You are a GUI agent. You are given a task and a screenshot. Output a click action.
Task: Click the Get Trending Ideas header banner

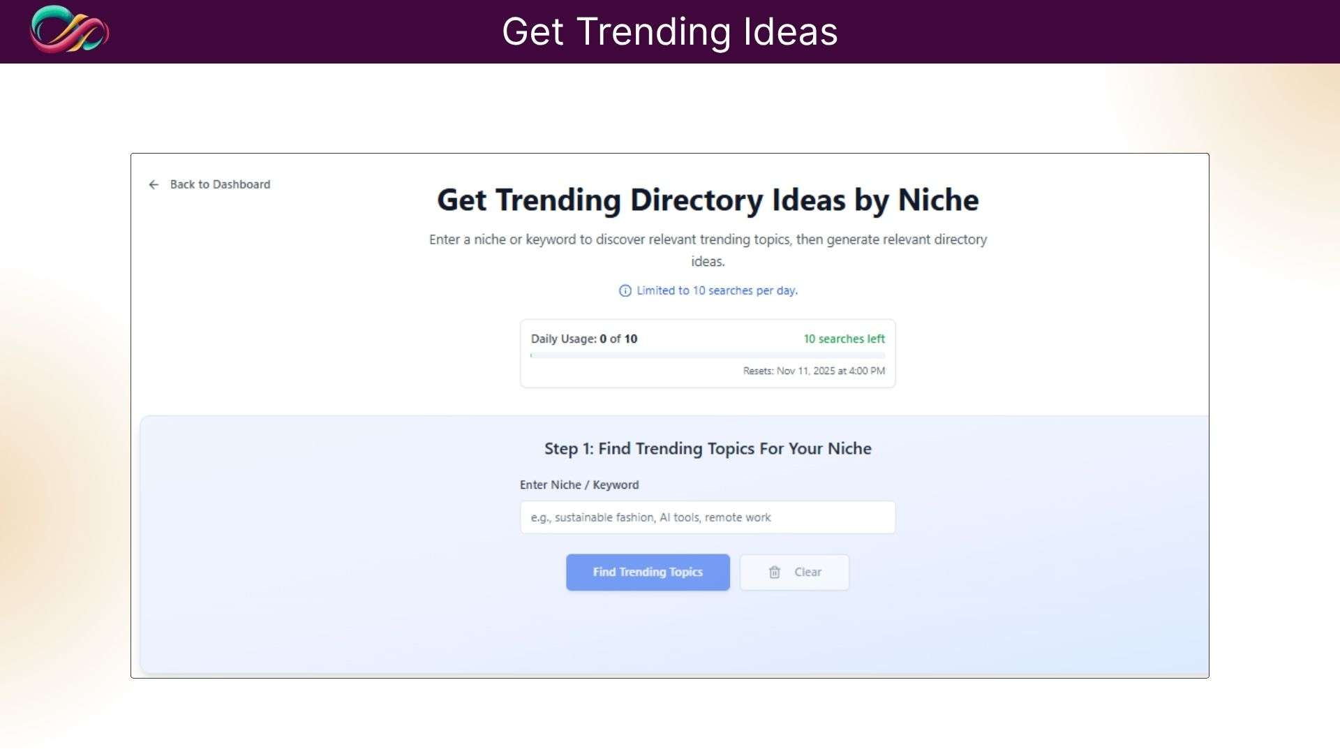click(x=669, y=31)
